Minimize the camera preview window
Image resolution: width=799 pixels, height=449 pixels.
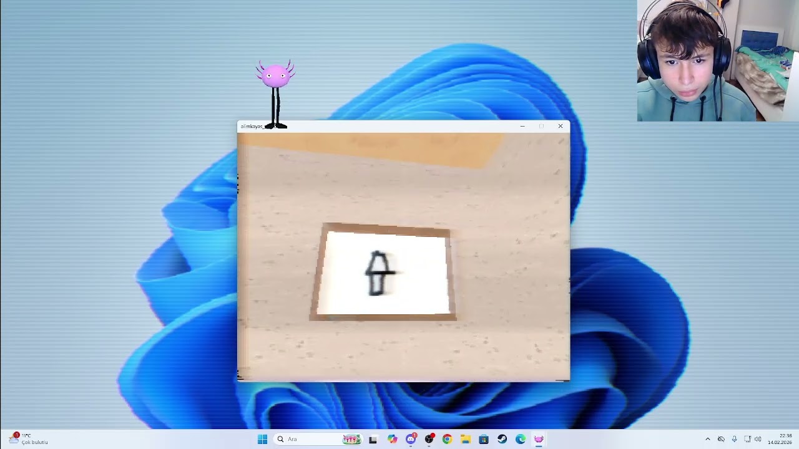tap(522, 126)
